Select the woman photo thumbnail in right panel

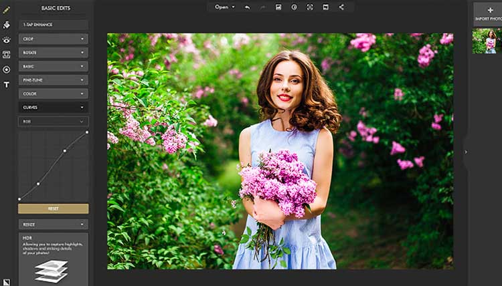(x=487, y=41)
